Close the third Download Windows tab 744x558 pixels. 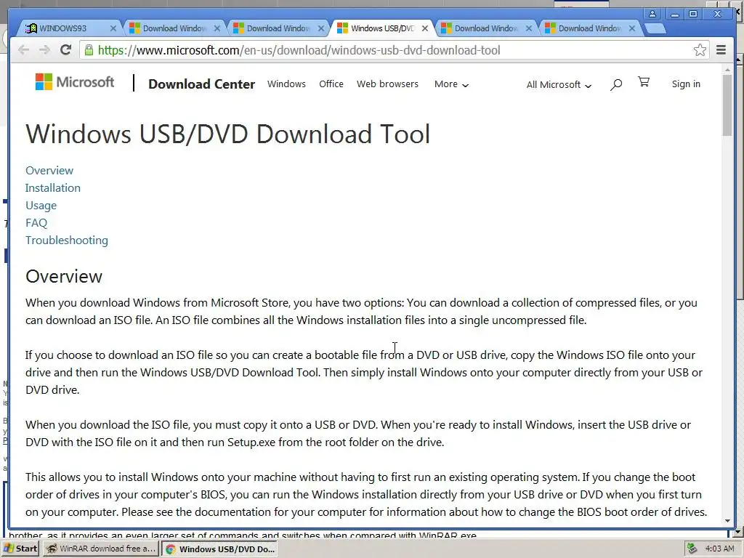[x=320, y=28]
